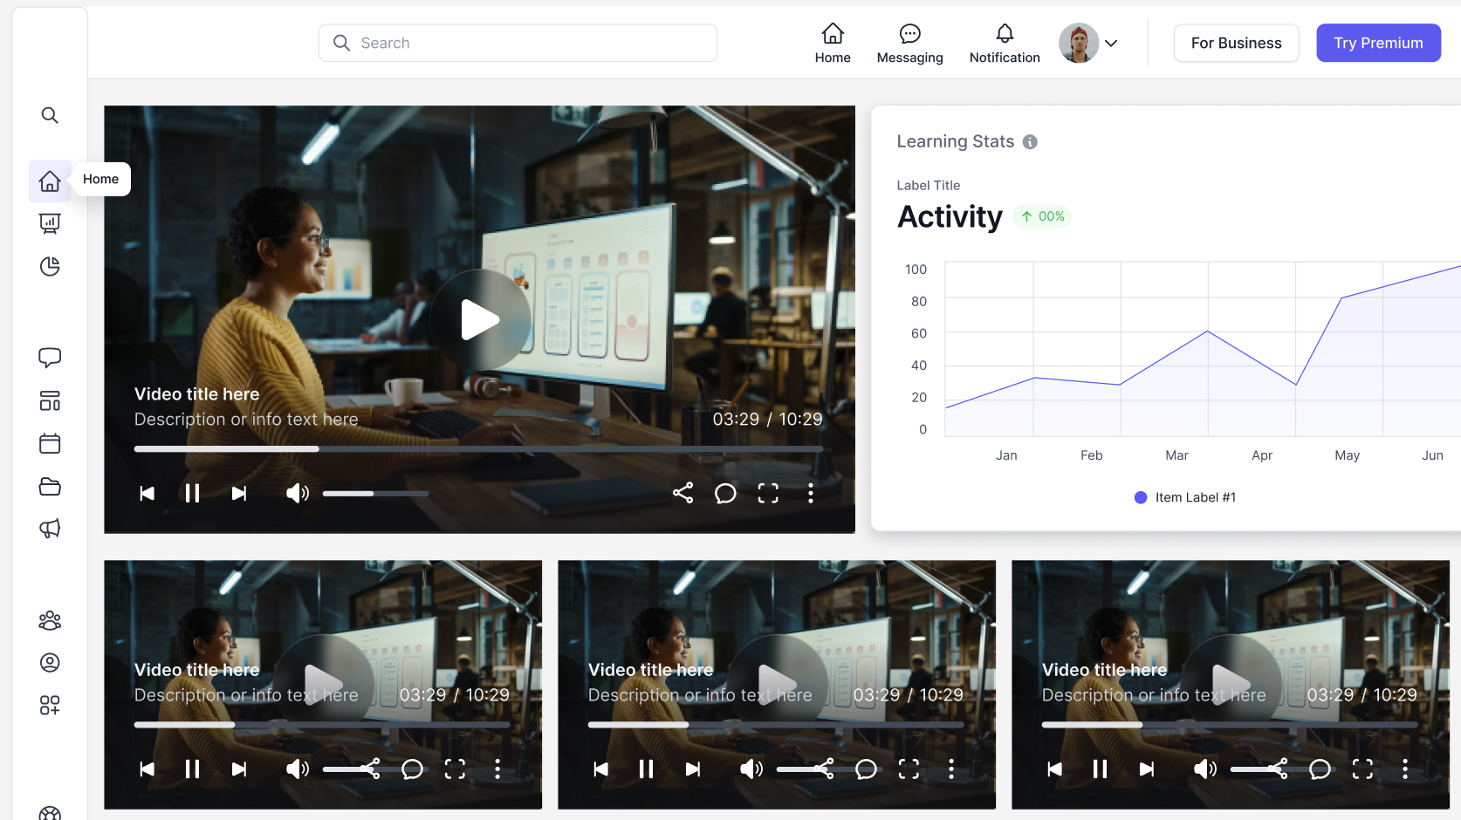The height and width of the screenshot is (820, 1461).
Task: Pause the third small video card
Action: pos(1100,769)
